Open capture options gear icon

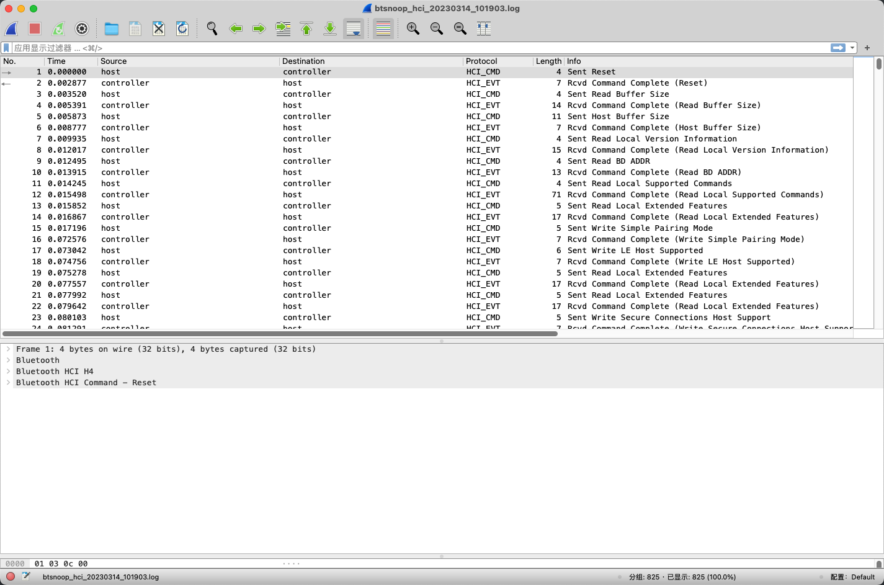[x=82, y=29]
